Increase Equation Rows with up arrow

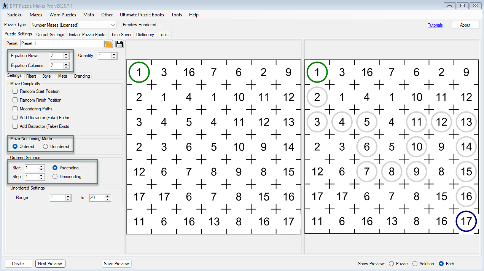pos(66,54)
